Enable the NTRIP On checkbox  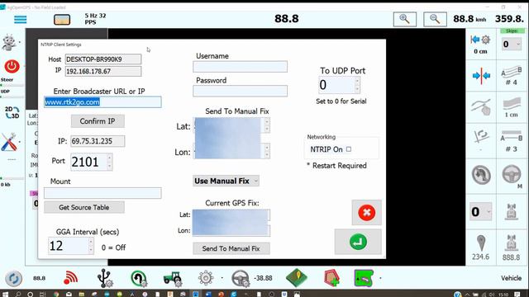pyautogui.click(x=349, y=149)
